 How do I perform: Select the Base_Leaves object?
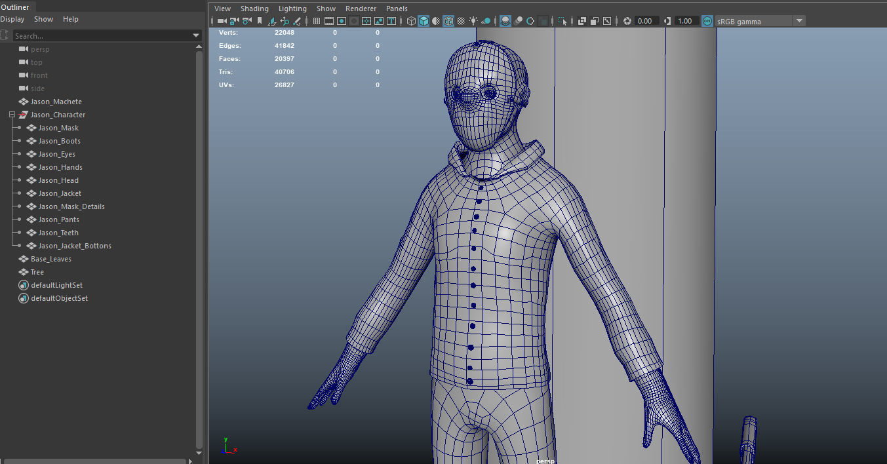coord(51,259)
